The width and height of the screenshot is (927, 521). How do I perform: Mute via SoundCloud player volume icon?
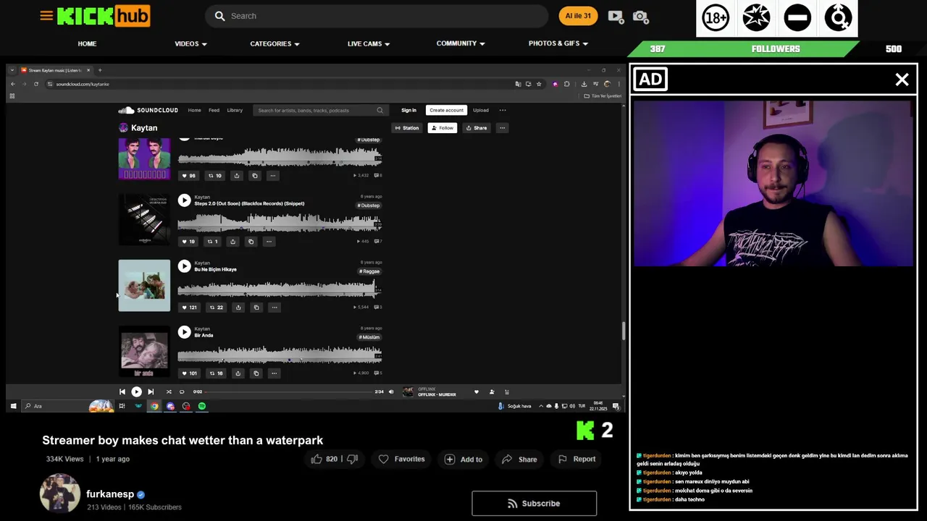[x=391, y=391]
